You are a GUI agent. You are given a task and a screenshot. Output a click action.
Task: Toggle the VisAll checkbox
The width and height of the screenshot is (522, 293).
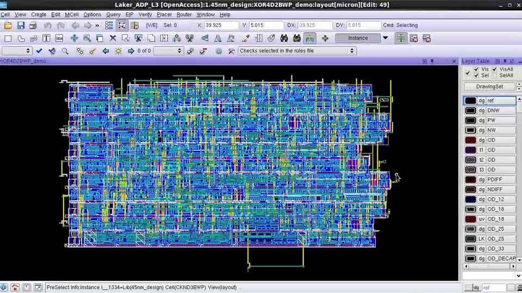494,69
